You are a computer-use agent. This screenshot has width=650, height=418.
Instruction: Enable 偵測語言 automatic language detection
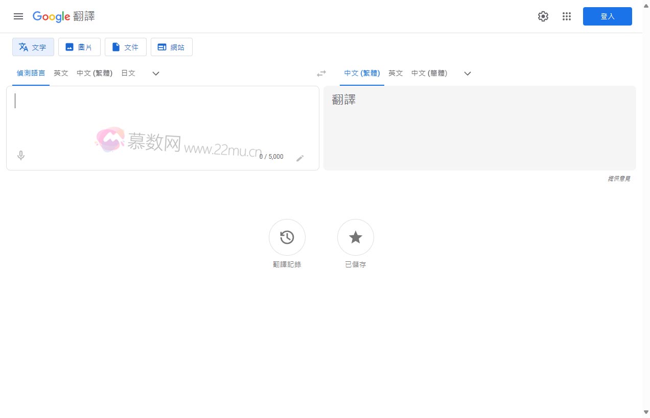click(31, 73)
